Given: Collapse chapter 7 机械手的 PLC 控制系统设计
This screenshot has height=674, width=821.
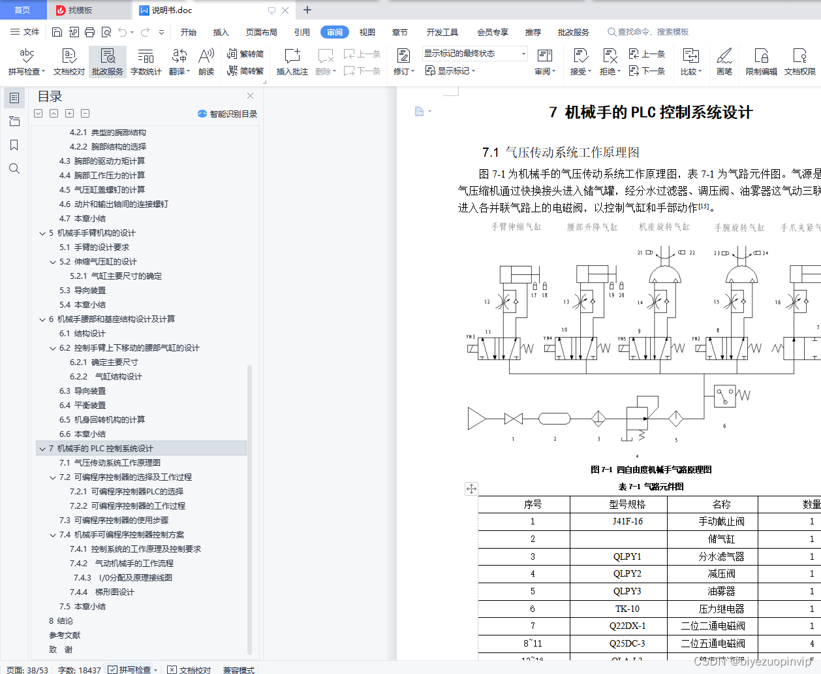Looking at the screenshot, I should pos(42,449).
